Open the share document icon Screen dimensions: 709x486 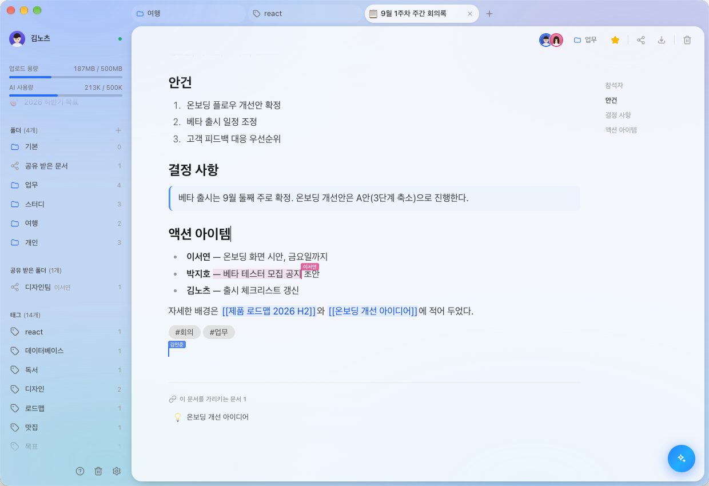pos(641,40)
